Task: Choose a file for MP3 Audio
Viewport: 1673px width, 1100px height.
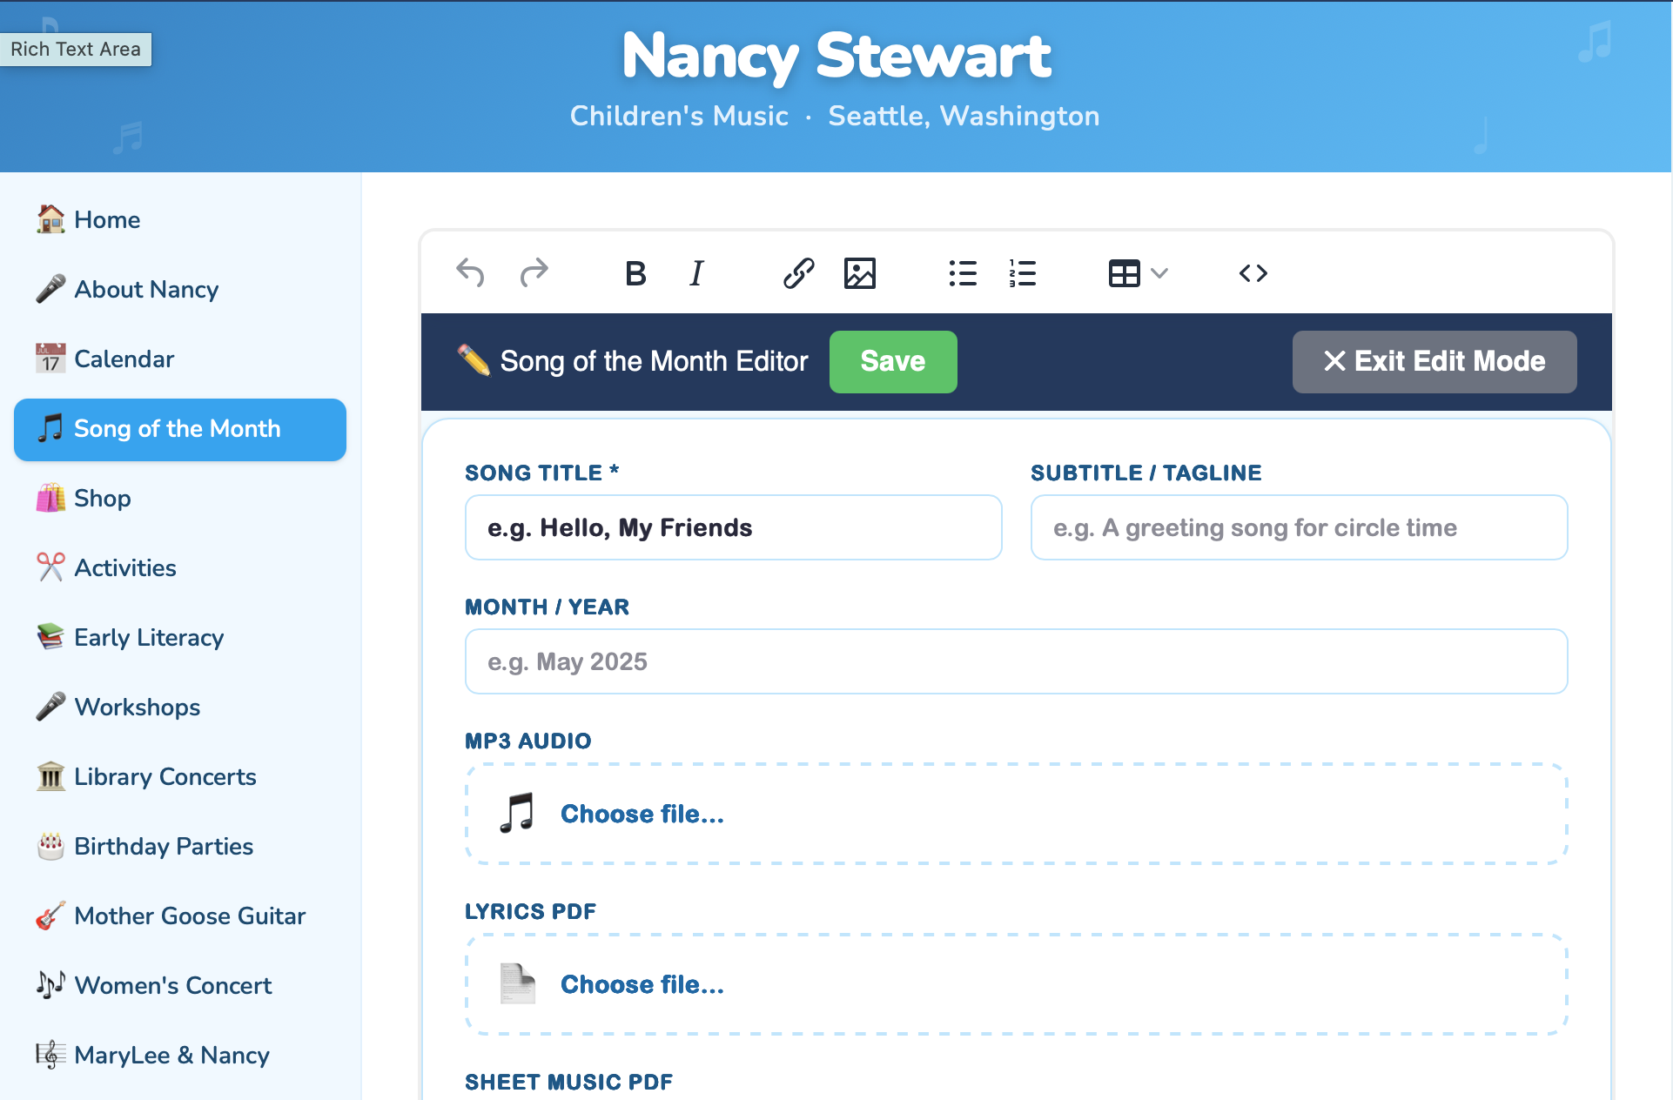Action: coord(642,814)
